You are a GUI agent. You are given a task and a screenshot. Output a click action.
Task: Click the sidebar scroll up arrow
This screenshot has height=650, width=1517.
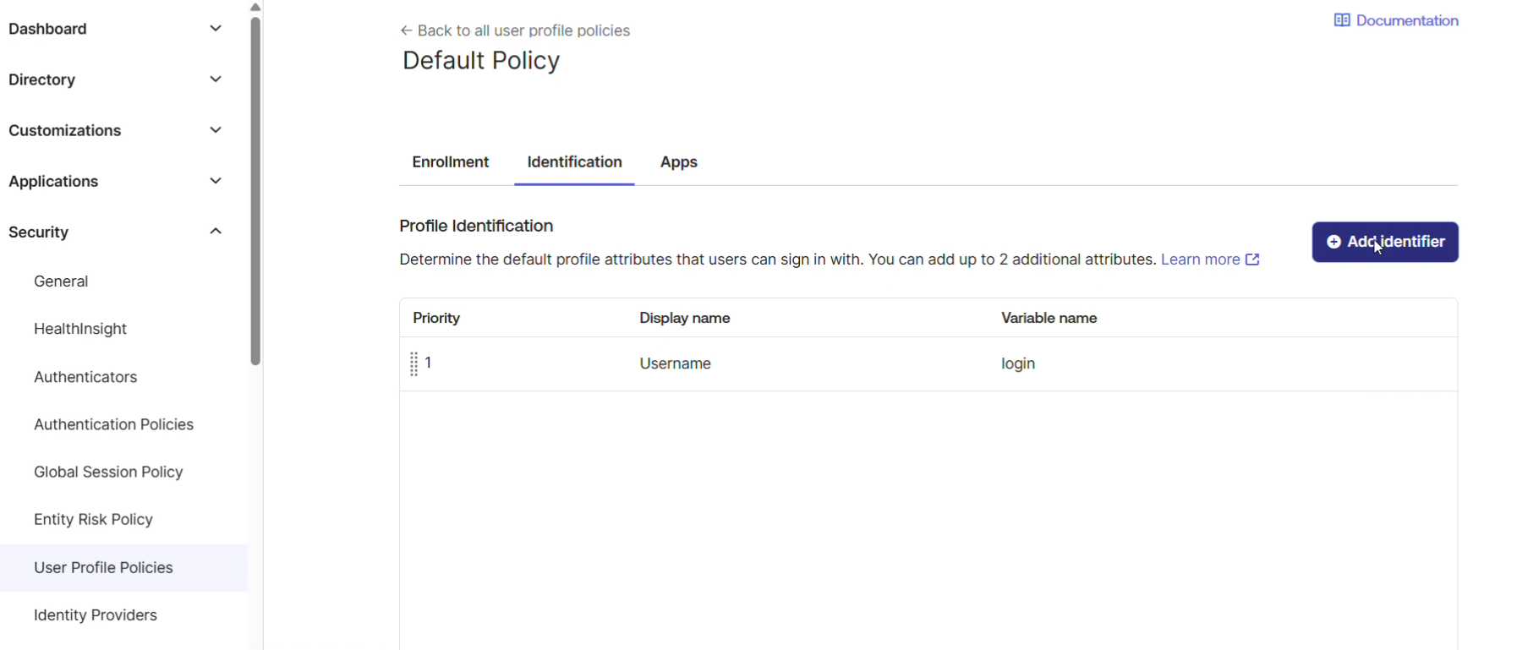255,7
